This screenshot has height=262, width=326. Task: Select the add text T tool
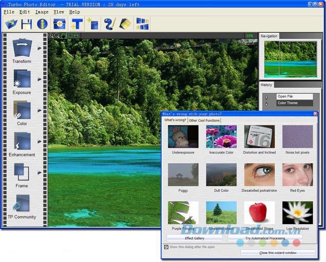[77, 24]
